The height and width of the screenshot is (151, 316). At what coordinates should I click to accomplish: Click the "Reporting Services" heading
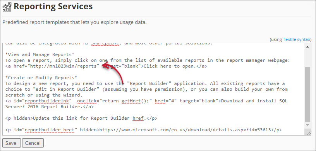[x=53, y=7]
